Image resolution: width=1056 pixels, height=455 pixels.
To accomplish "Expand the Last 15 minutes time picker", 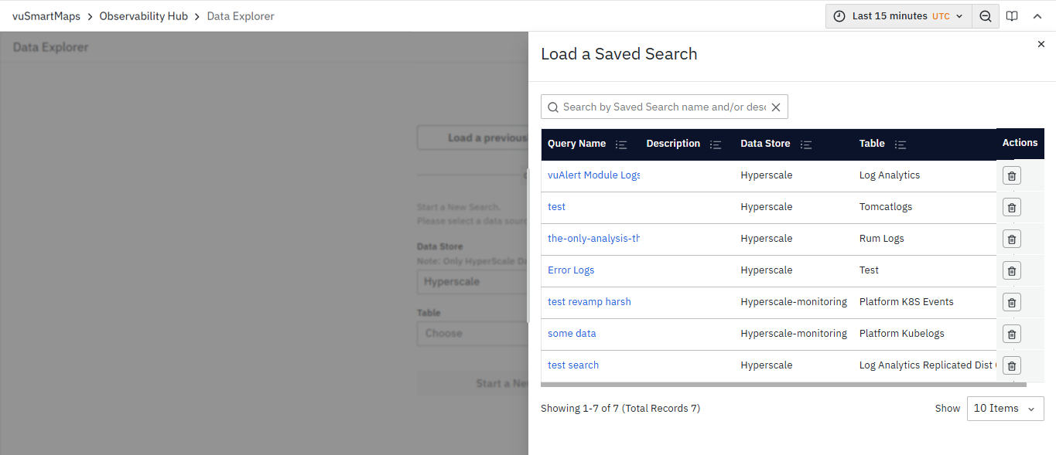I will [899, 16].
